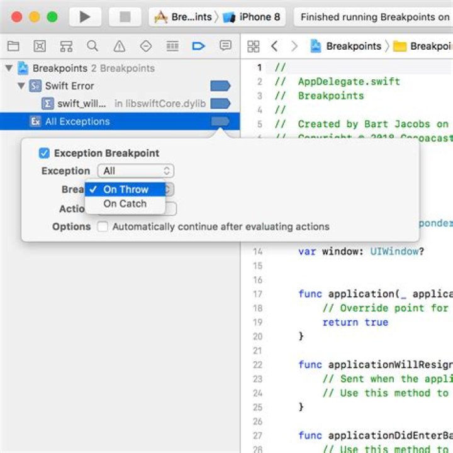
Task: Open related items grid menu in editor
Action: click(254, 46)
